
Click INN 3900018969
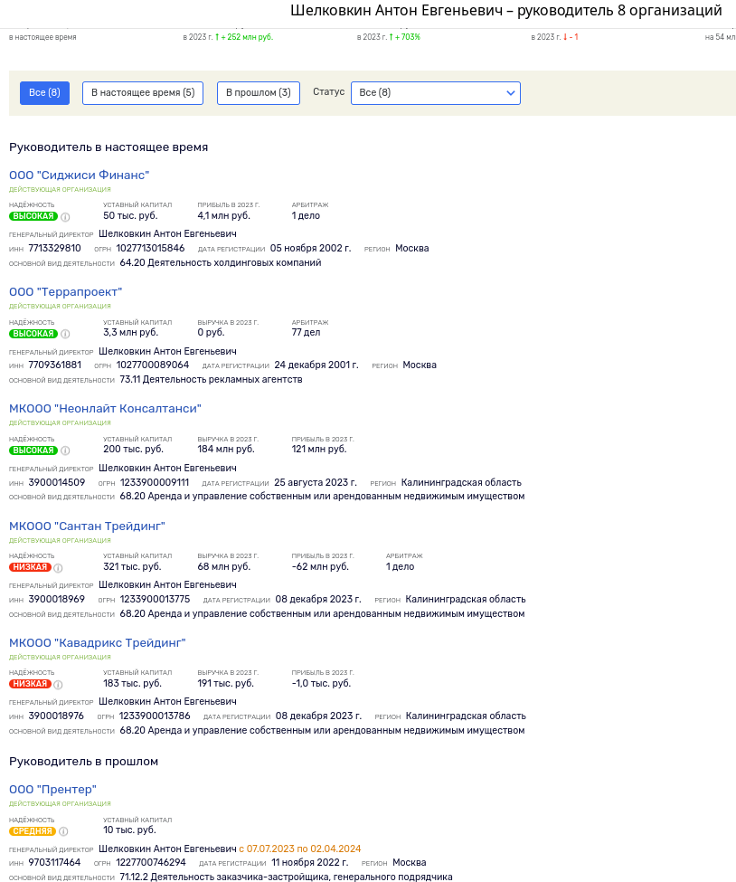57,599
